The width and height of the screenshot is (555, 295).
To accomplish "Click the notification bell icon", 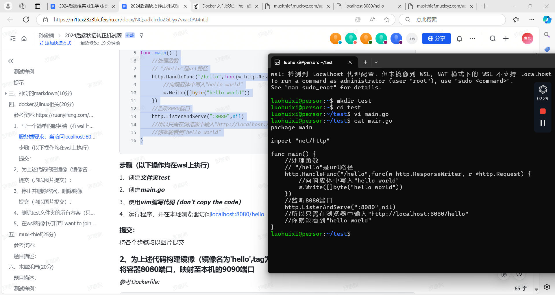I will click(x=459, y=38).
